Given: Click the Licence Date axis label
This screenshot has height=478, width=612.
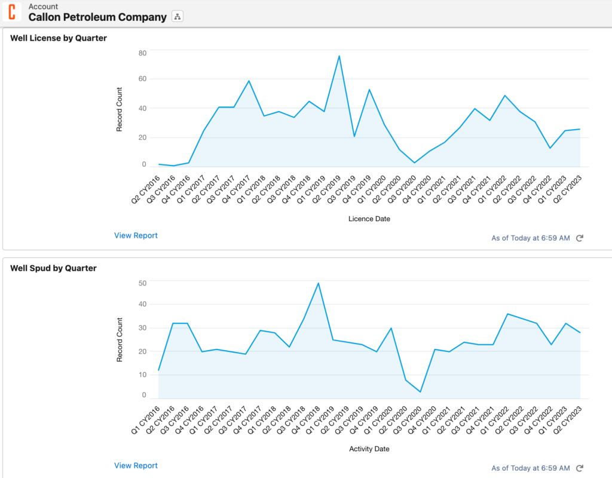Looking at the screenshot, I should coord(369,219).
